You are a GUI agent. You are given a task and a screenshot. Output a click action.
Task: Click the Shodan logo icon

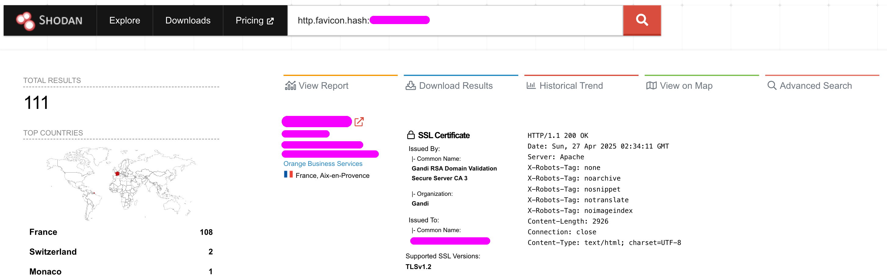point(25,21)
